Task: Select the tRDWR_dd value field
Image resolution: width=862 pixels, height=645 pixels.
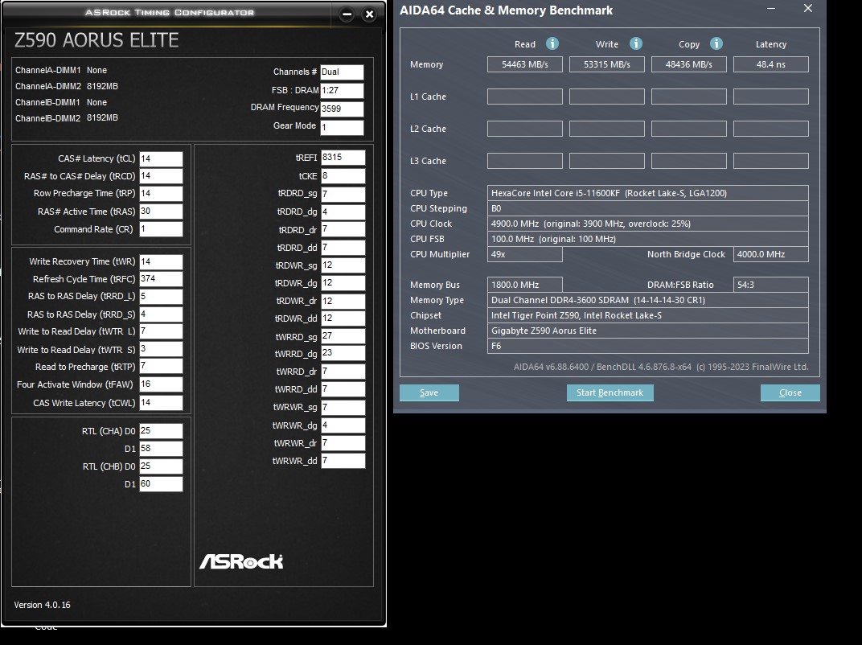Action: click(x=343, y=318)
